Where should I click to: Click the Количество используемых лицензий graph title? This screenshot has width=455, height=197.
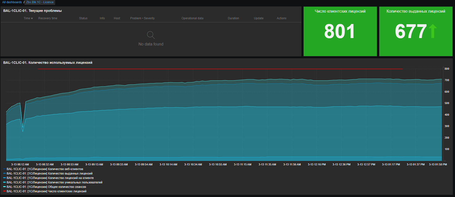(x=48, y=63)
